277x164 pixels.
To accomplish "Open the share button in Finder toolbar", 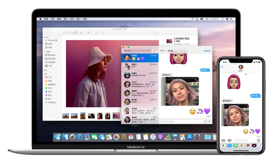I will 96,33.
